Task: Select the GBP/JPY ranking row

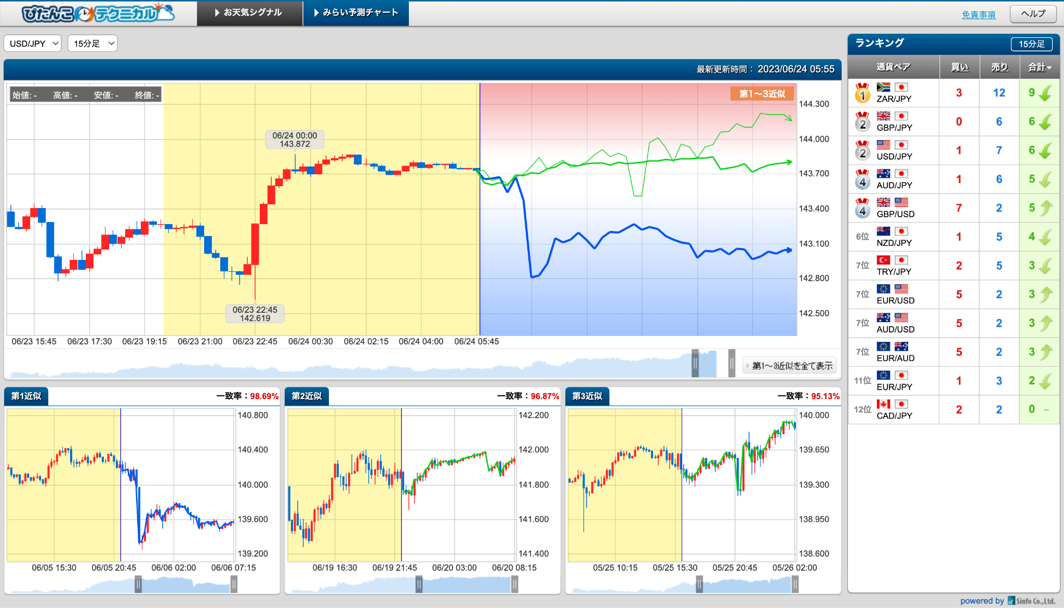Action: click(x=953, y=122)
